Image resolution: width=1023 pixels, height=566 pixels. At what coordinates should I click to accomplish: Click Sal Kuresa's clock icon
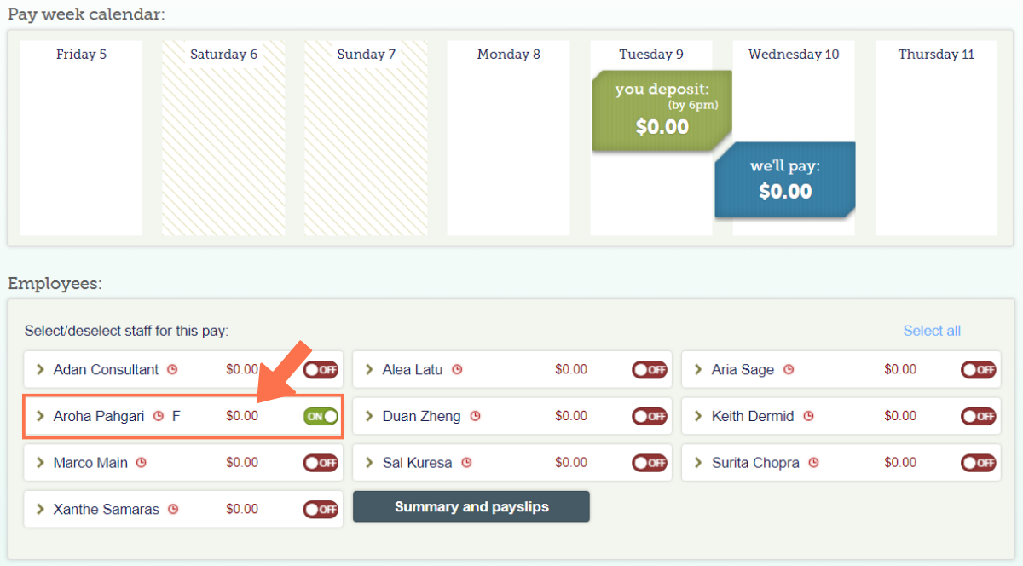coord(466,462)
